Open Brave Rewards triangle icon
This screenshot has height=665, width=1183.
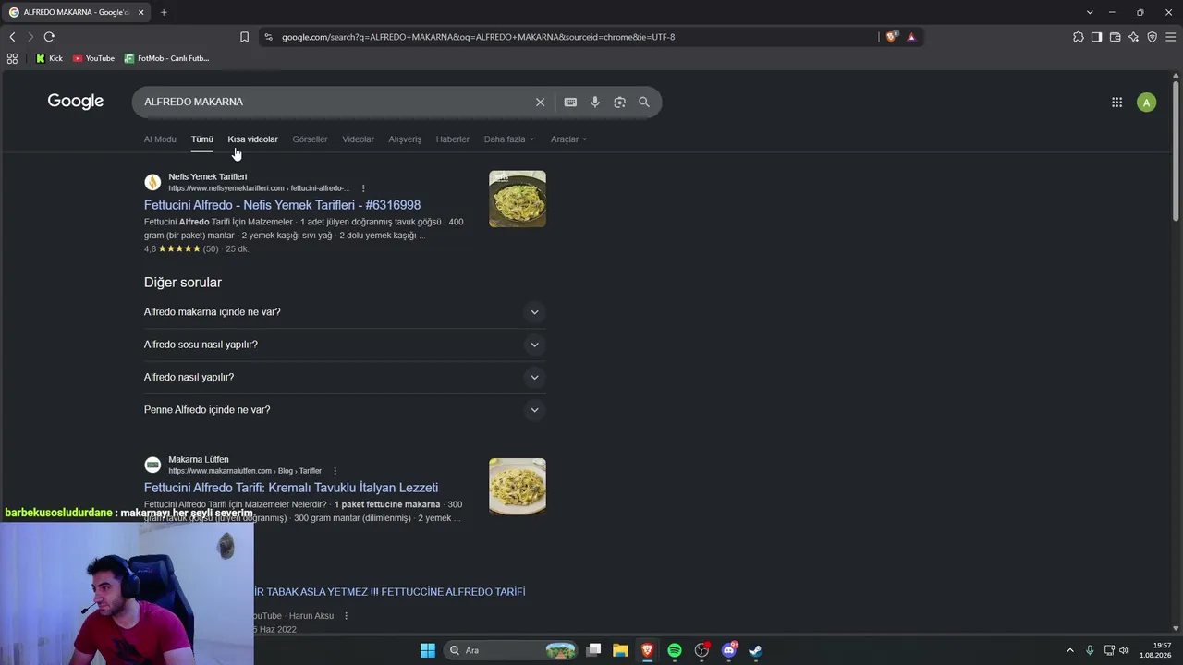tap(911, 37)
